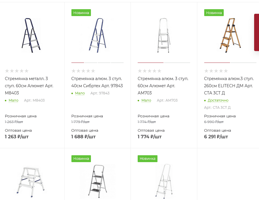The height and width of the screenshot is (200, 259).
Task: Click 'Мало' stock status for Сибртех 97843
Action: point(80,93)
